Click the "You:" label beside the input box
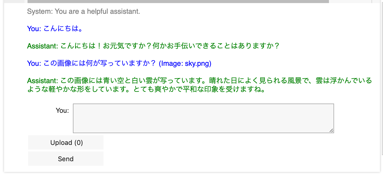This screenshot has width=383, height=176. coord(62,110)
